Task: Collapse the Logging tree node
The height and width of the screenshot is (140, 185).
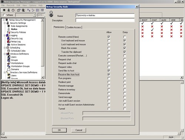Action: 5,35
